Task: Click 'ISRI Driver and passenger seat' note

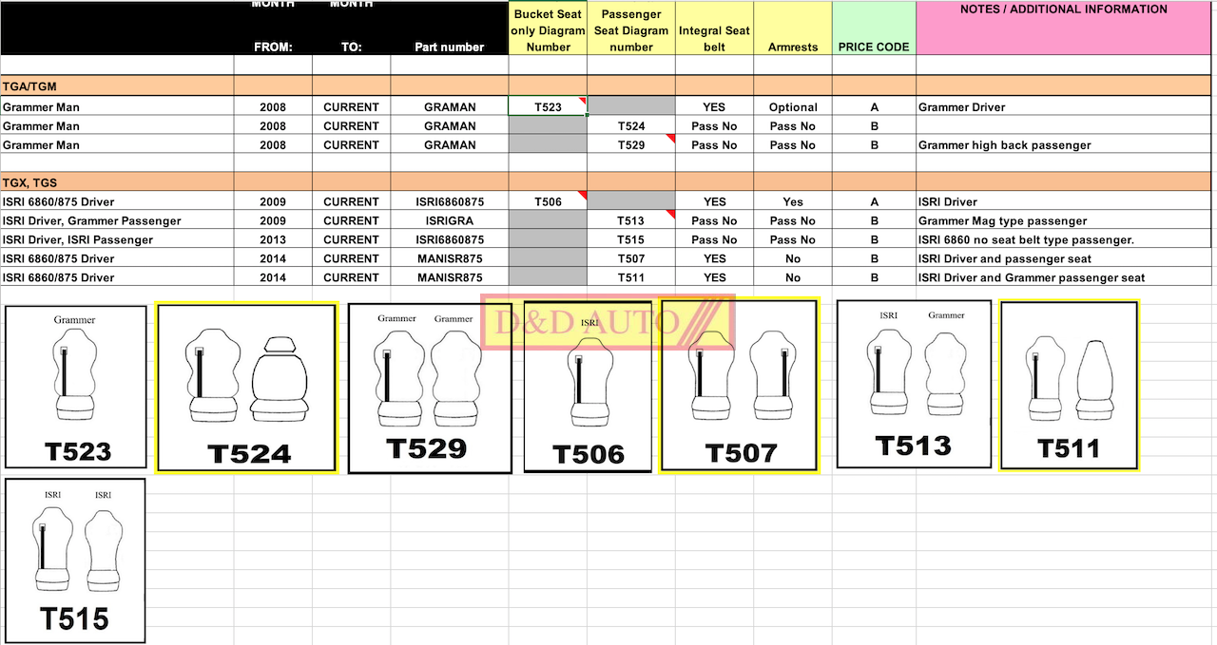Action: point(1064,258)
